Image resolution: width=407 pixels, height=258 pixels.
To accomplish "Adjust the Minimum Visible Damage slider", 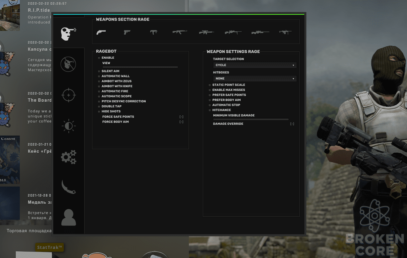I will (x=251, y=119).
